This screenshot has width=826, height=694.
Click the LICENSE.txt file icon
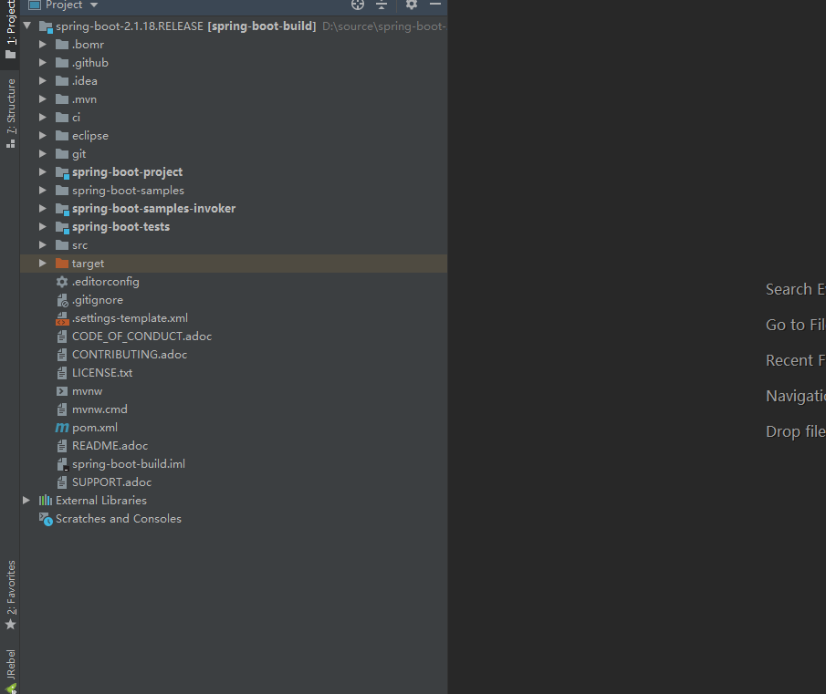tap(62, 373)
